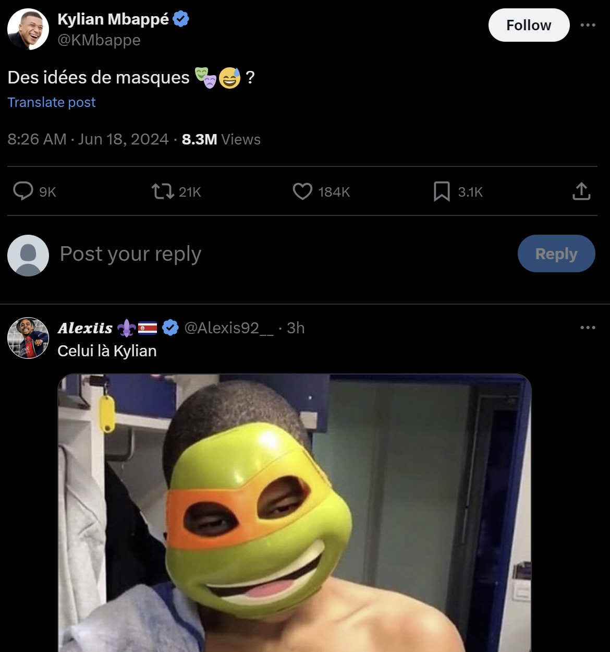Open Alexiis profile picture

click(28, 338)
